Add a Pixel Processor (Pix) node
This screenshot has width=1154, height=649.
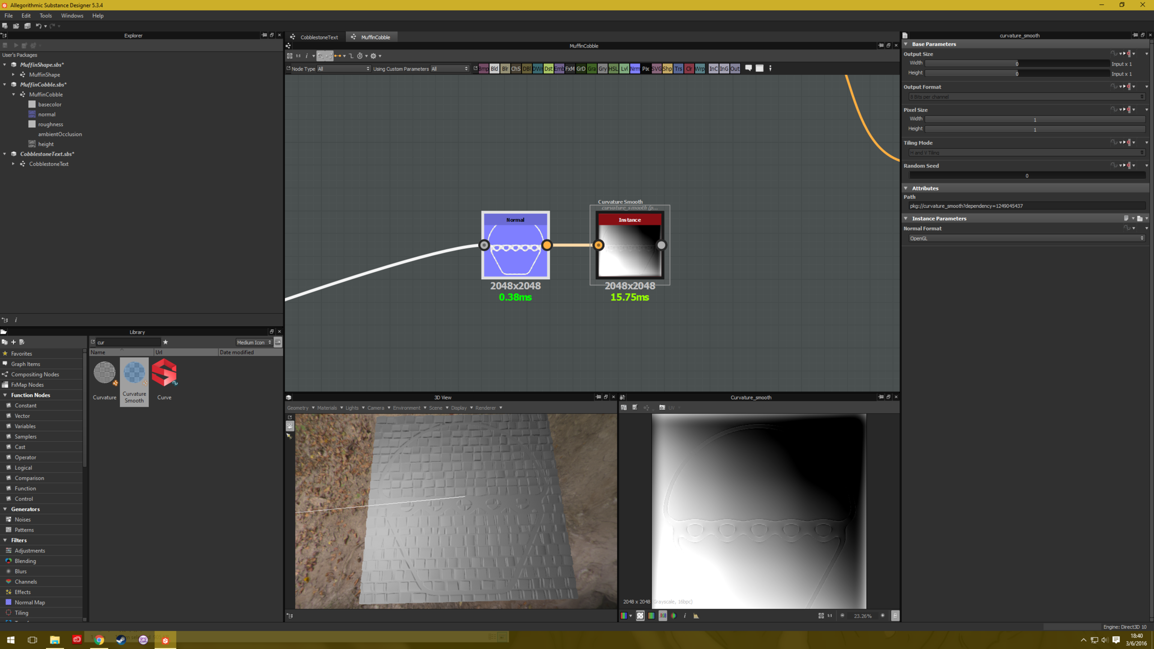(646, 68)
